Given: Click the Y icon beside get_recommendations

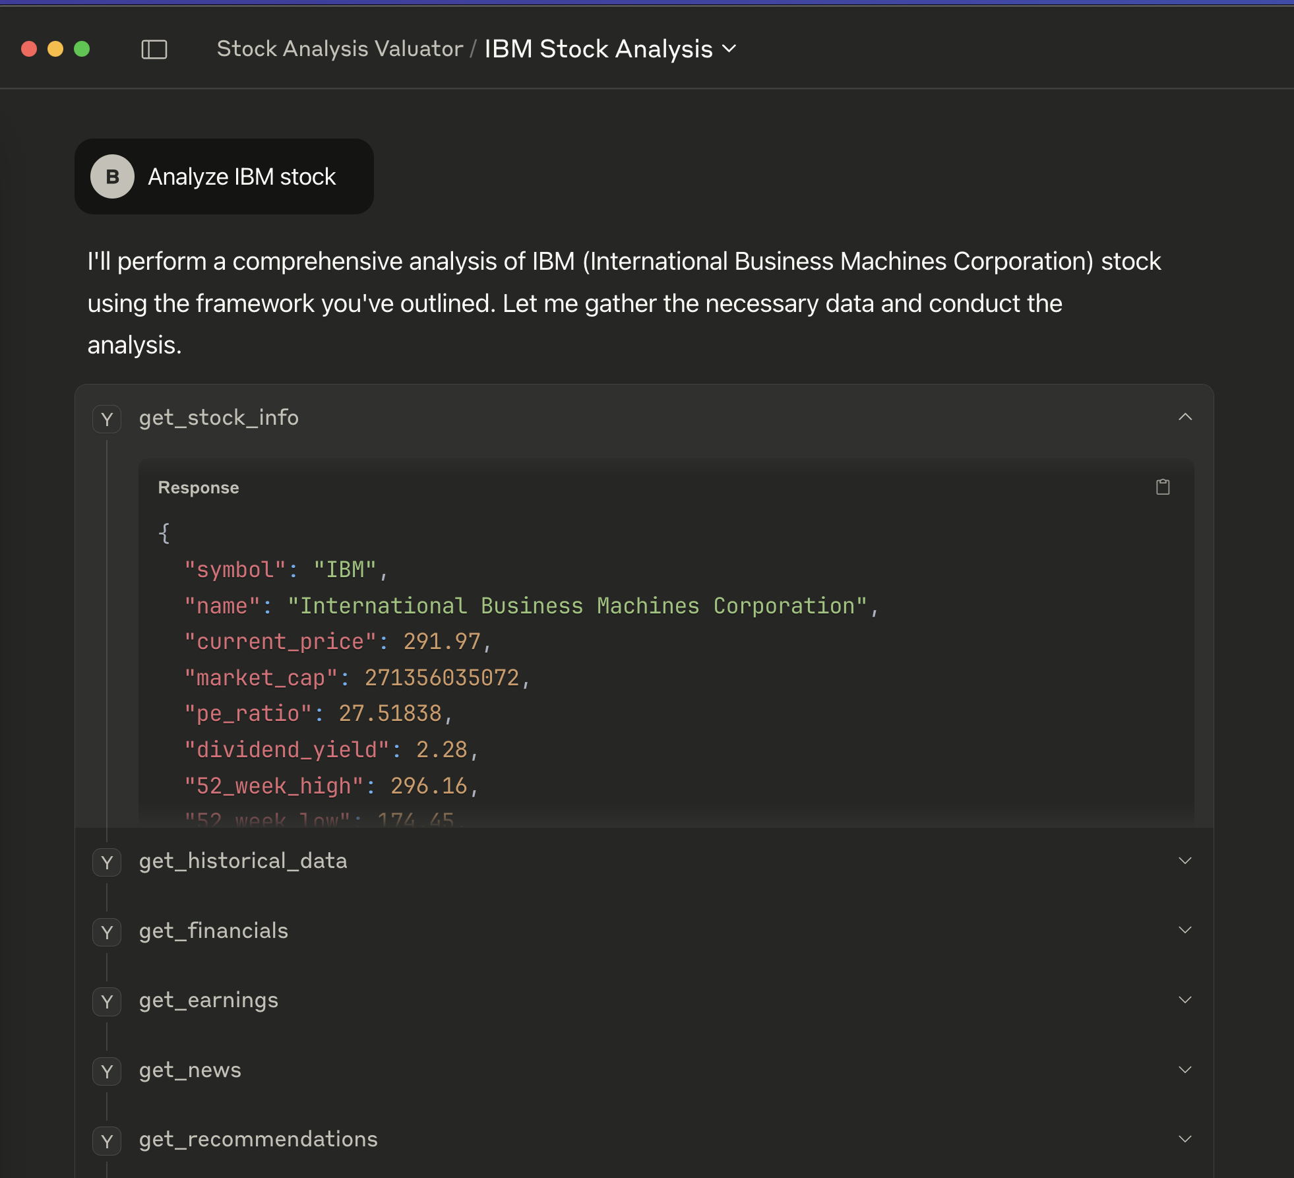Looking at the screenshot, I should coord(107,1141).
